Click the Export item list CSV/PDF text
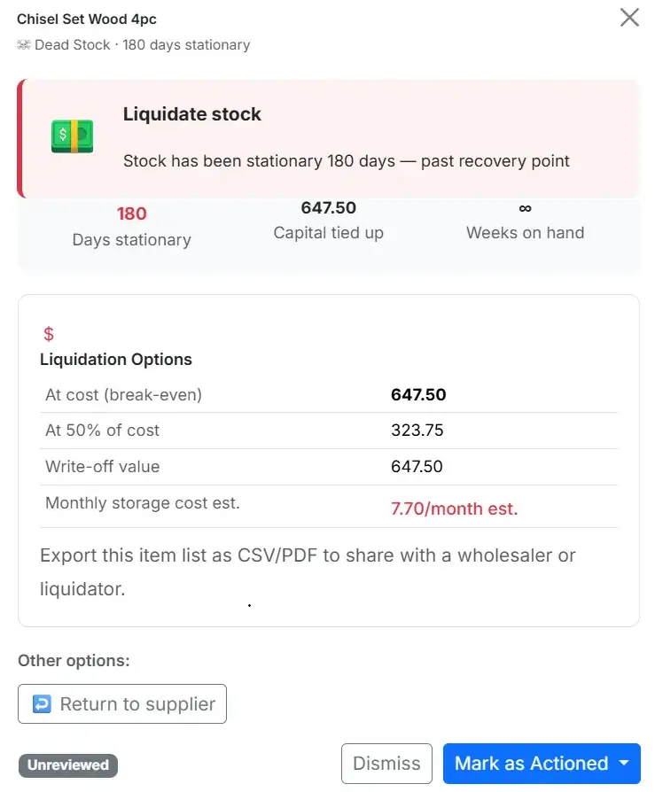The image size is (655, 792). 308,571
